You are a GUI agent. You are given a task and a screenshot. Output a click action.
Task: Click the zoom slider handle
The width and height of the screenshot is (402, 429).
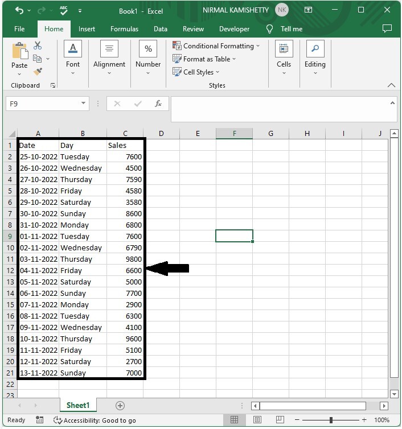331,420
